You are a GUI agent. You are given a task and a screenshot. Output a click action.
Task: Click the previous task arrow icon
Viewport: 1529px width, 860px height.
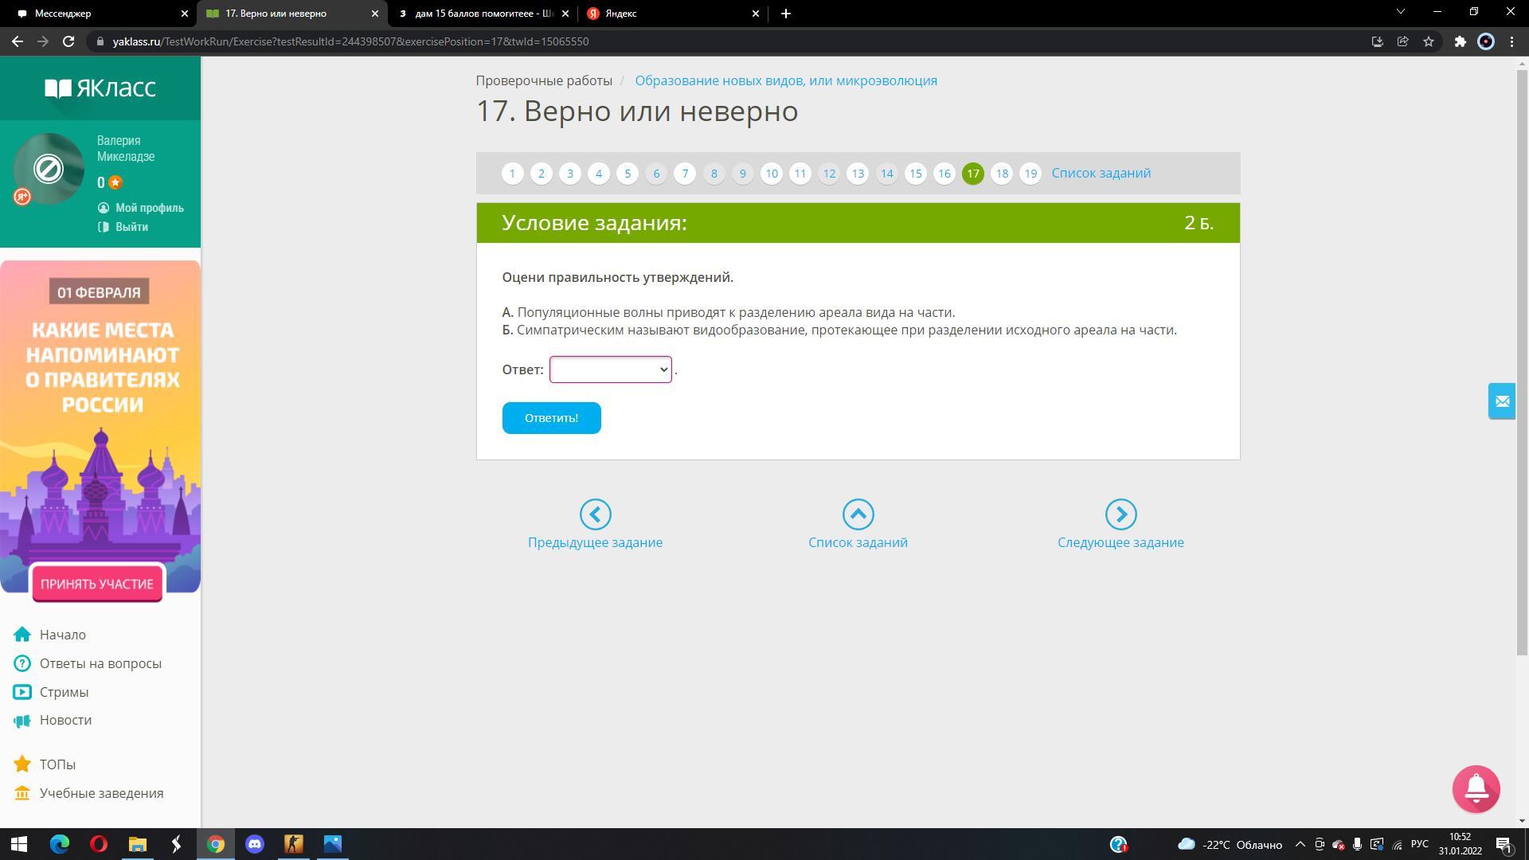595,514
